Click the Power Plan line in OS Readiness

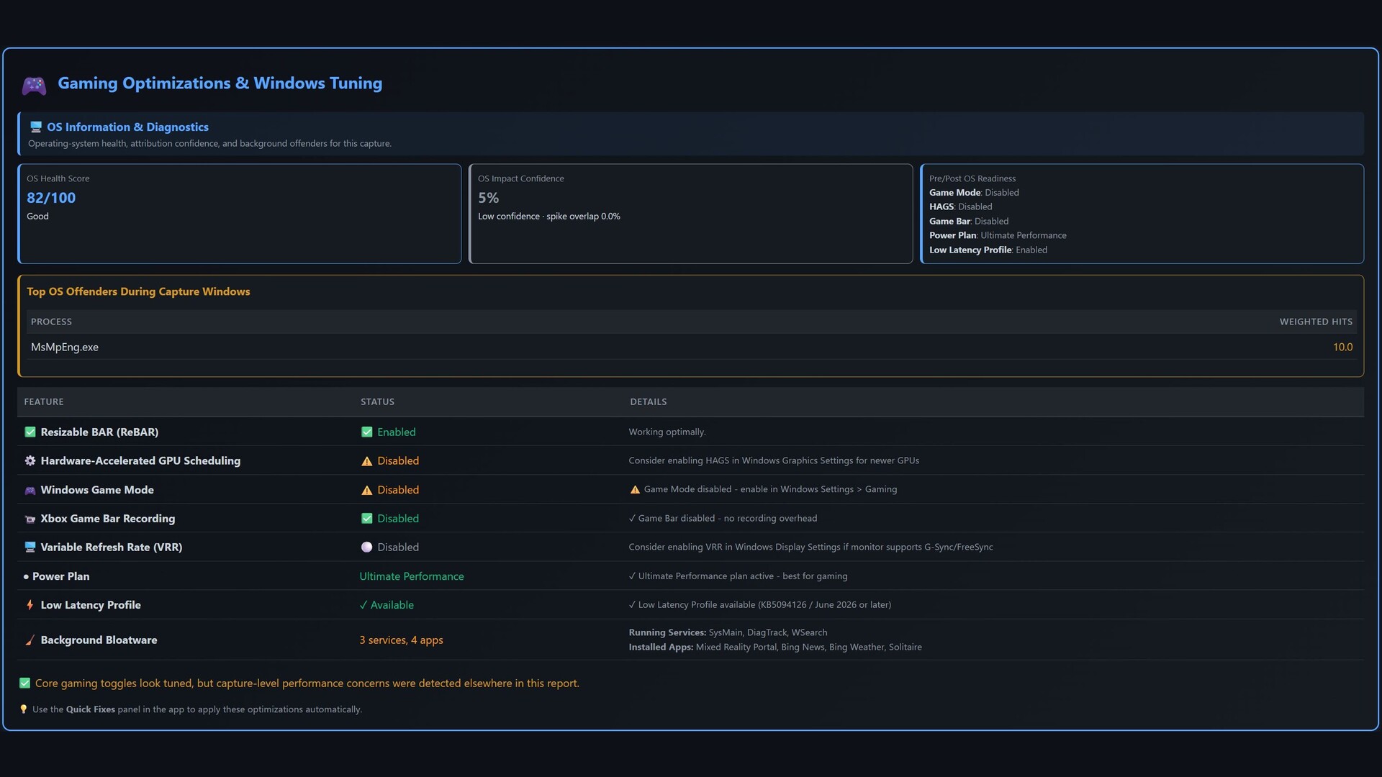[x=998, y=236]
